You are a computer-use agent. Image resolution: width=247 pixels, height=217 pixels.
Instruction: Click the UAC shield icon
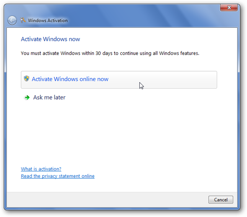coord(26,78)
